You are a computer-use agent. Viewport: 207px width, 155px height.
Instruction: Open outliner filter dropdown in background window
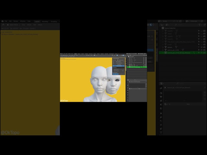point(200,25)
